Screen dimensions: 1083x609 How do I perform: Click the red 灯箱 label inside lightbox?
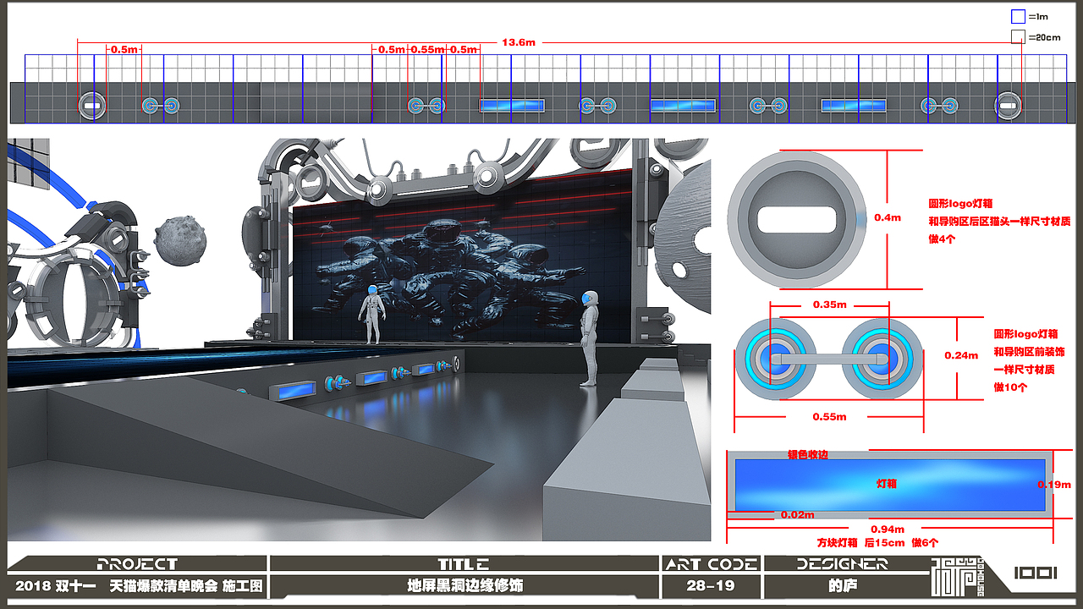click(x=886, y=484)
